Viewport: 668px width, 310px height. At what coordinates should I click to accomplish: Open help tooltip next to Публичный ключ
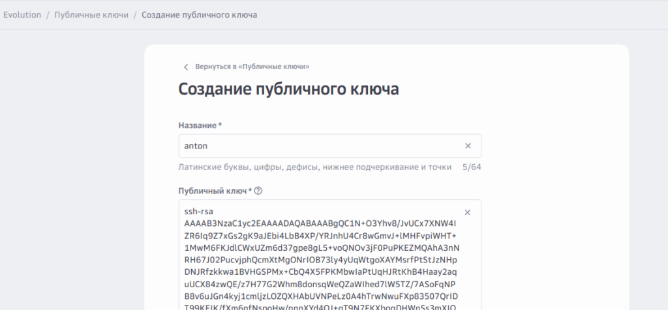258,191
